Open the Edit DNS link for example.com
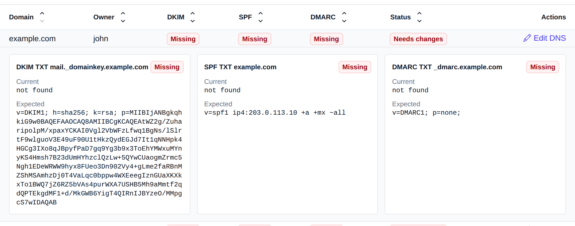The width and height of the screenshot is (575, 226). click(545, 38)
